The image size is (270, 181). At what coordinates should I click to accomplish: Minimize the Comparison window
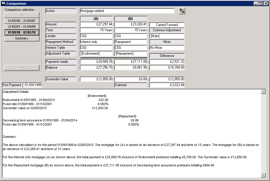256,3
